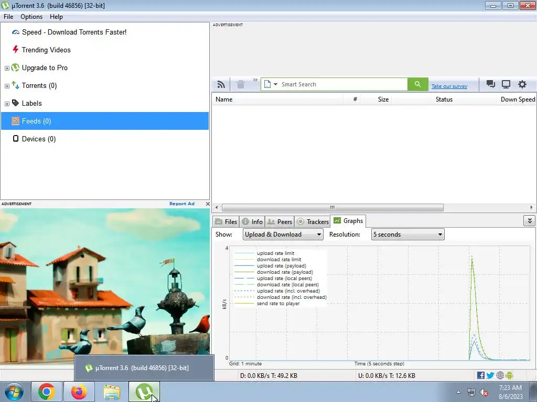Switch to the Peers tab
Screen dimensions: 537x402
point(280,222)
